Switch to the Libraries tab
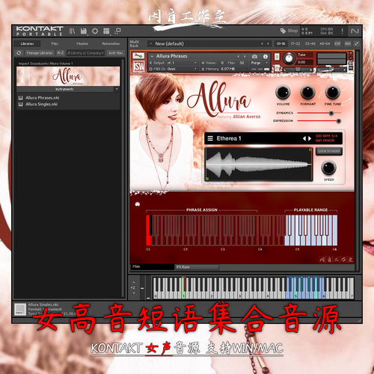The width and height of the screenshot is (374, 374). click(27, 43)
